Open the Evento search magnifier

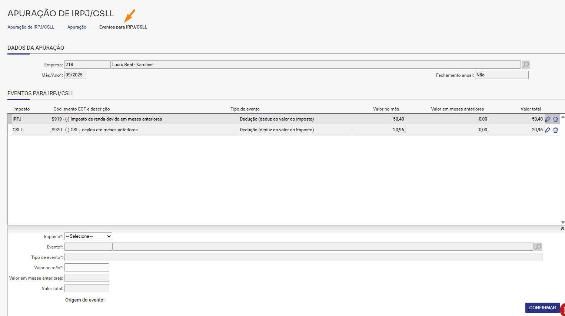click(x=538, y=247)
